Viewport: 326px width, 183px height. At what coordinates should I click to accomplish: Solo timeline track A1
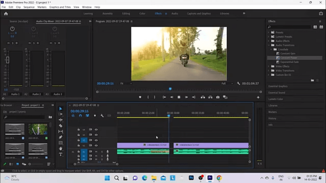pyautogui.click(x=102, y=152)
